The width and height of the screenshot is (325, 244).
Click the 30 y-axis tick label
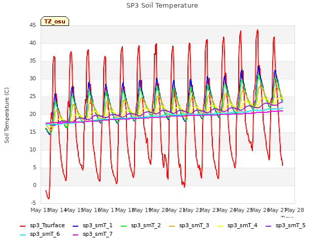point(32,79)
